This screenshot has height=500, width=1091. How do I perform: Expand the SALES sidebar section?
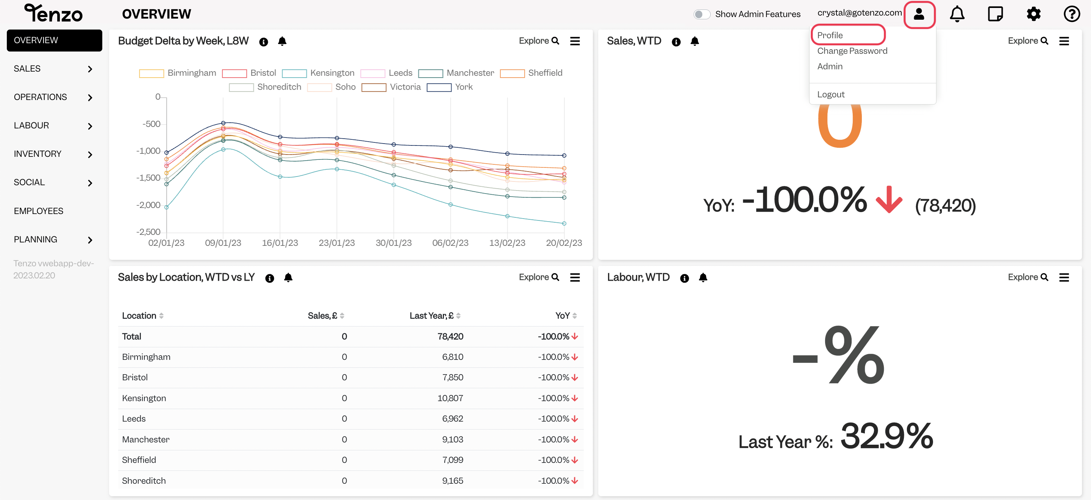coord(54,69)
